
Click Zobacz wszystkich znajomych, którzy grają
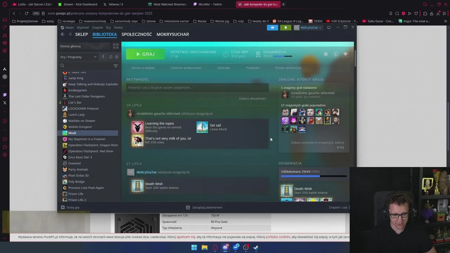(317, 145)
